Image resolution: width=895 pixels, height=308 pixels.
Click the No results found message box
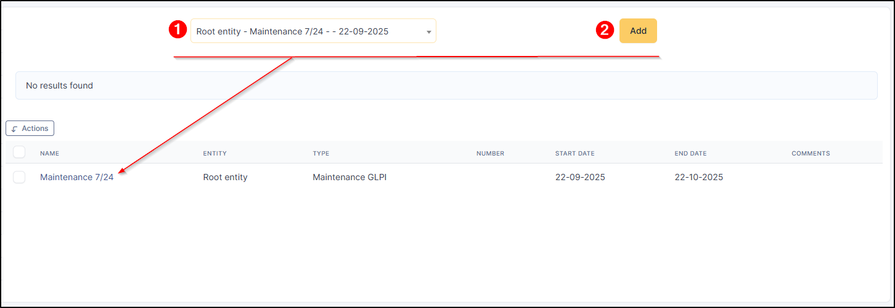point(446,85)
